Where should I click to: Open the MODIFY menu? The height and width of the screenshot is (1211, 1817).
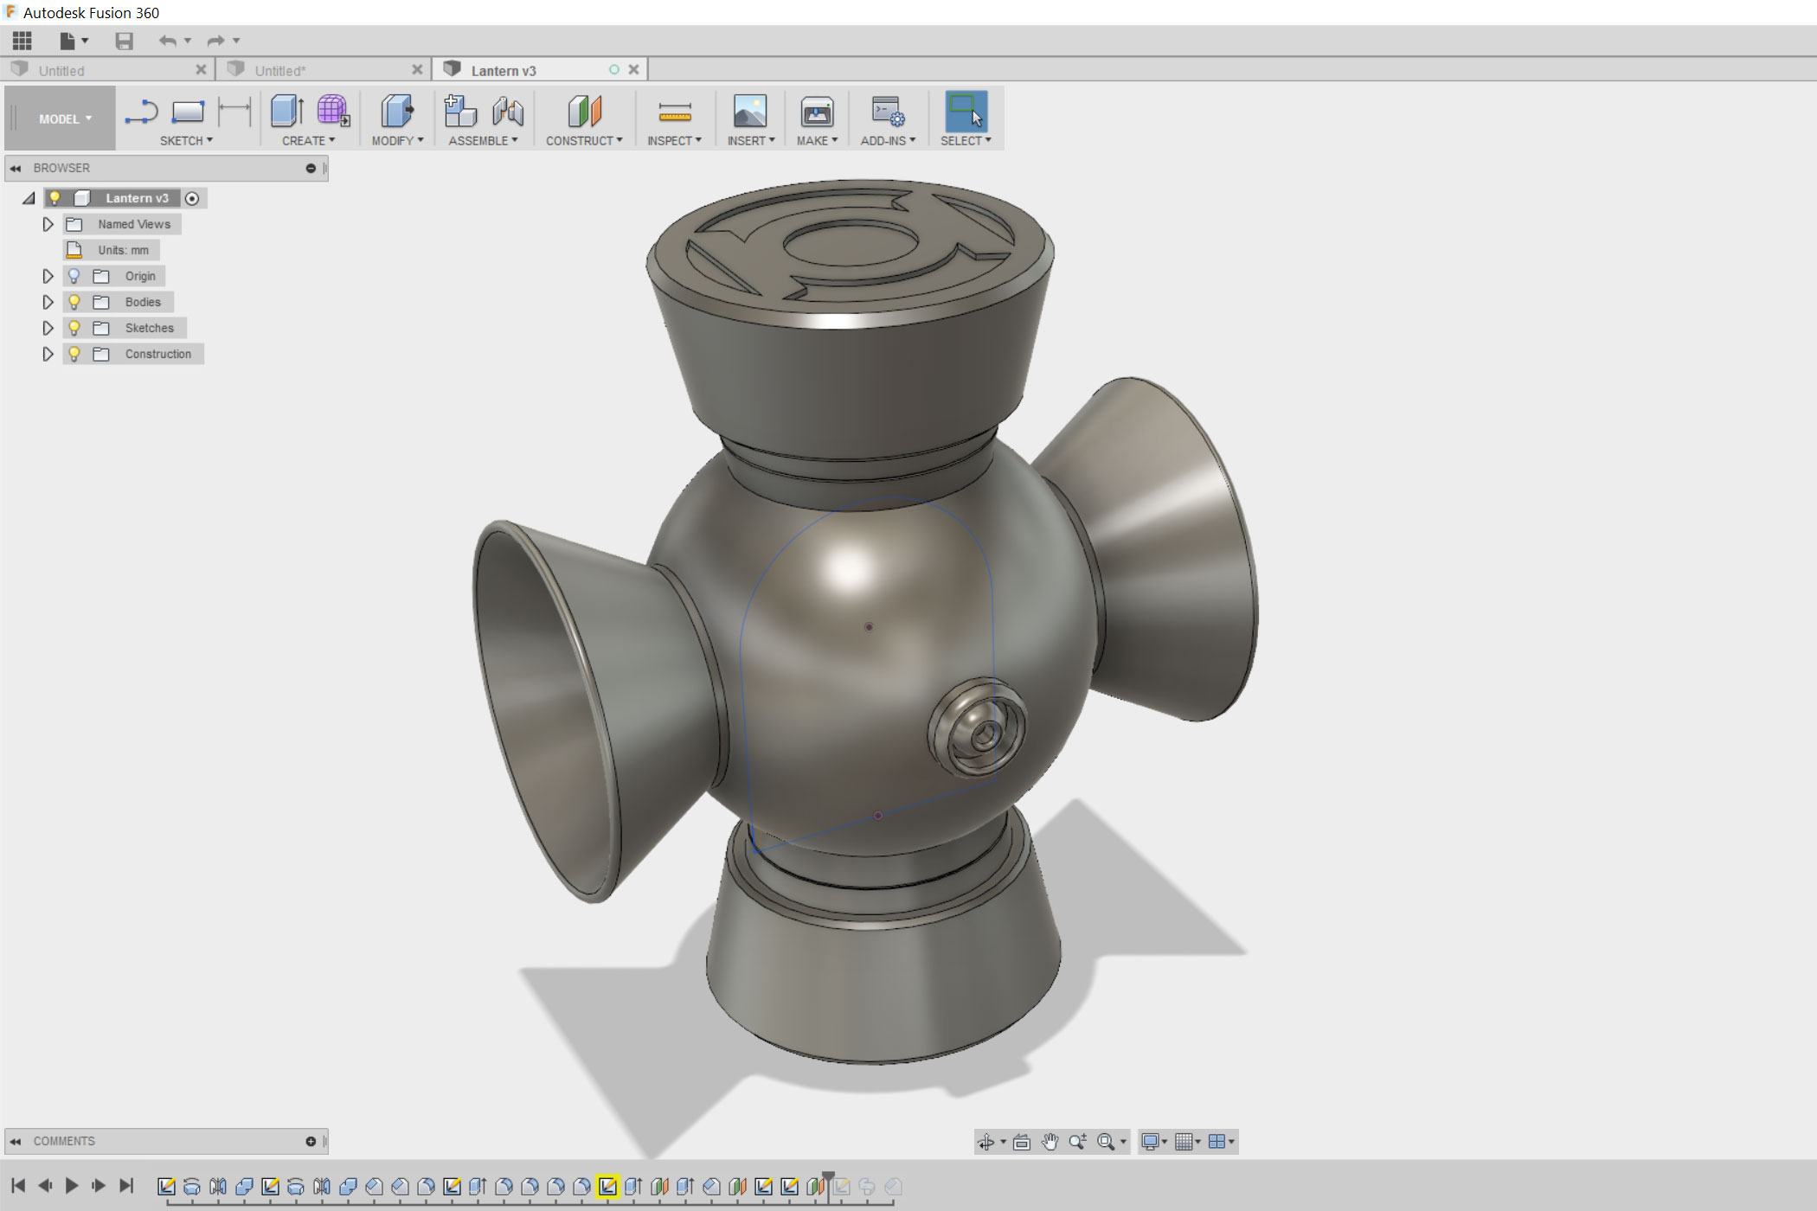coord(397,140)
